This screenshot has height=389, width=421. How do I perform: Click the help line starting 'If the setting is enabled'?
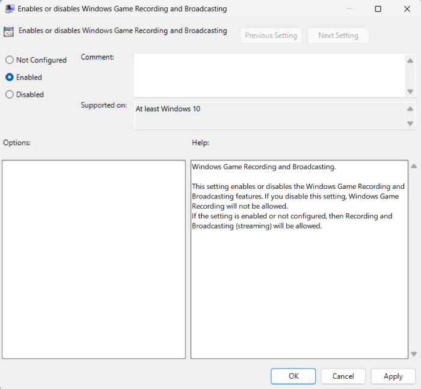pyautogui.click(x=292, y=216)
